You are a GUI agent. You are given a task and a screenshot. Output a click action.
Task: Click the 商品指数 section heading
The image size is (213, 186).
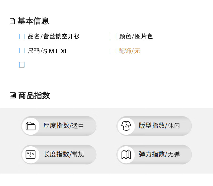click(x=34, y=96)
